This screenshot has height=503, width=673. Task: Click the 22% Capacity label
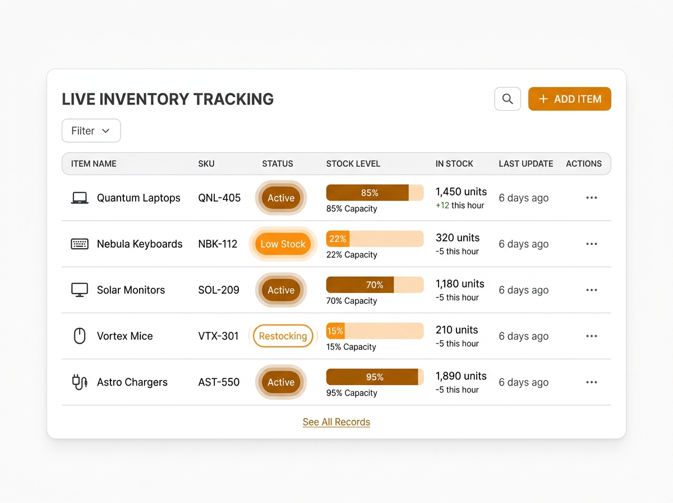click(352, 255)
